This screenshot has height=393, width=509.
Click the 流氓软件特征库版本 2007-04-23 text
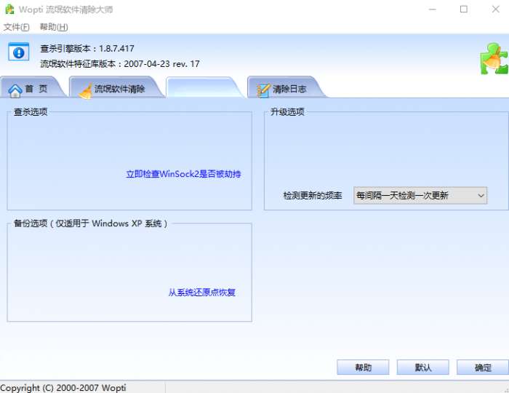click(120, 64)
